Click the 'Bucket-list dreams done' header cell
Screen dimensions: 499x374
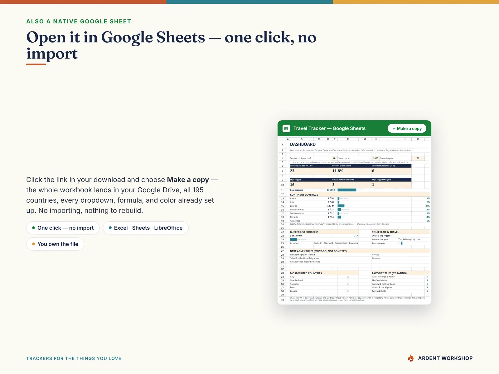point(351,180)
